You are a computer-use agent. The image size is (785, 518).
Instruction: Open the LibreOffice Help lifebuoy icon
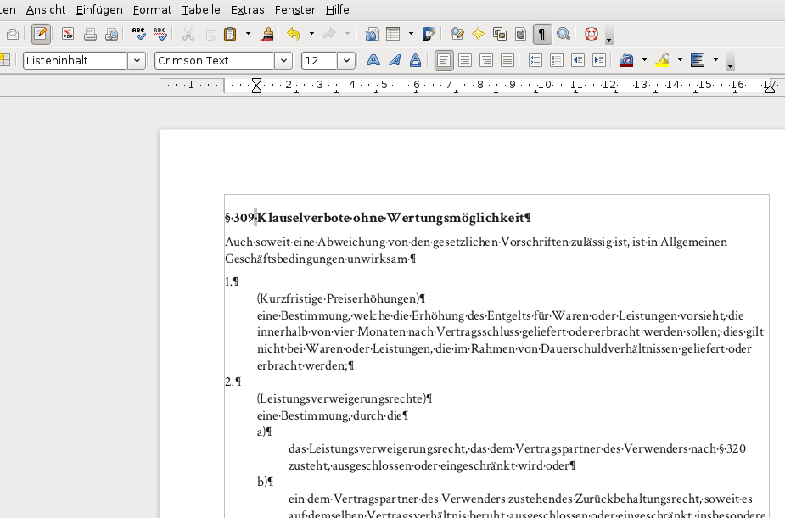[592, 34]
